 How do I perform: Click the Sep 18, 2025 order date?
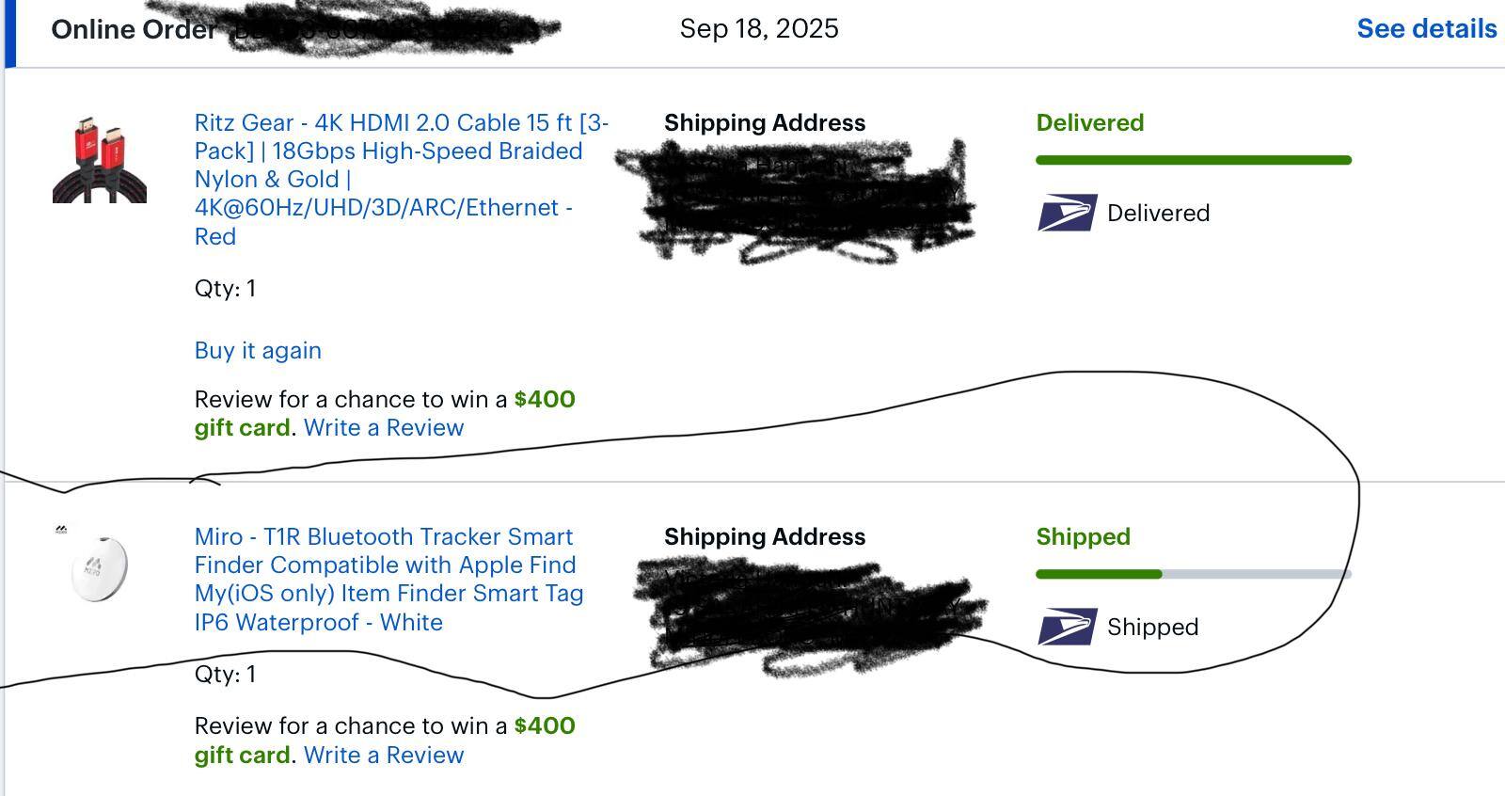pyautogui.click(x=759, y=28)
